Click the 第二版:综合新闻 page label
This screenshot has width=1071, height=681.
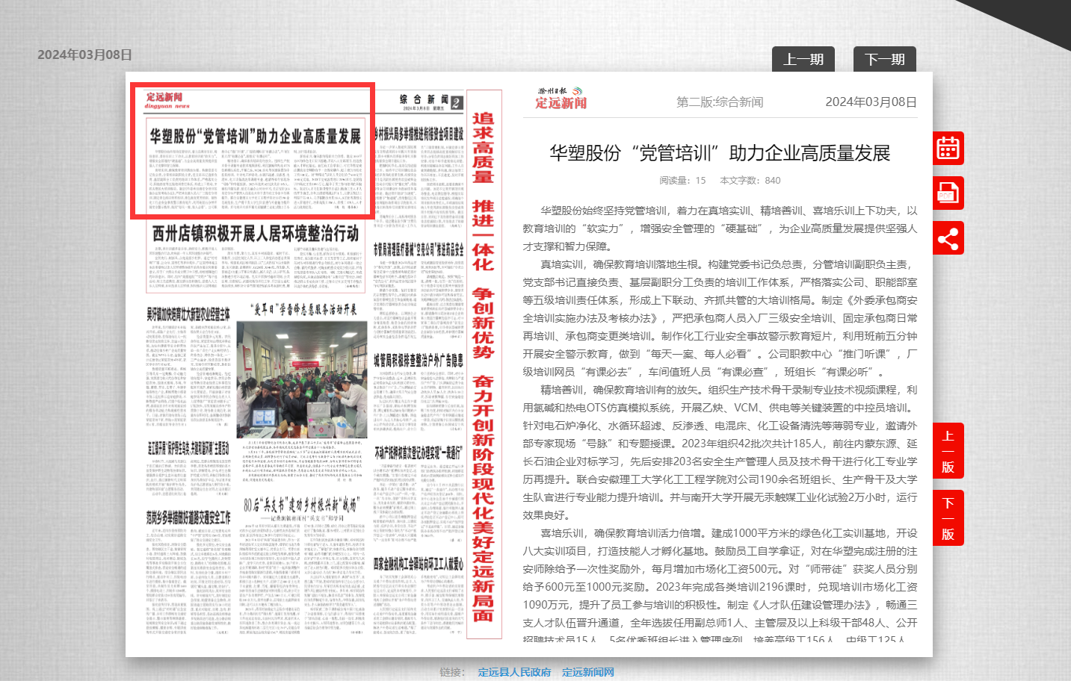[x=720, y=102]
